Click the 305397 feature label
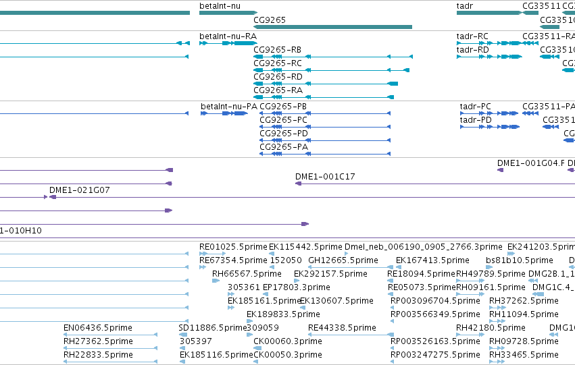Viewport: 575px width, 365px height. [196, 342]
